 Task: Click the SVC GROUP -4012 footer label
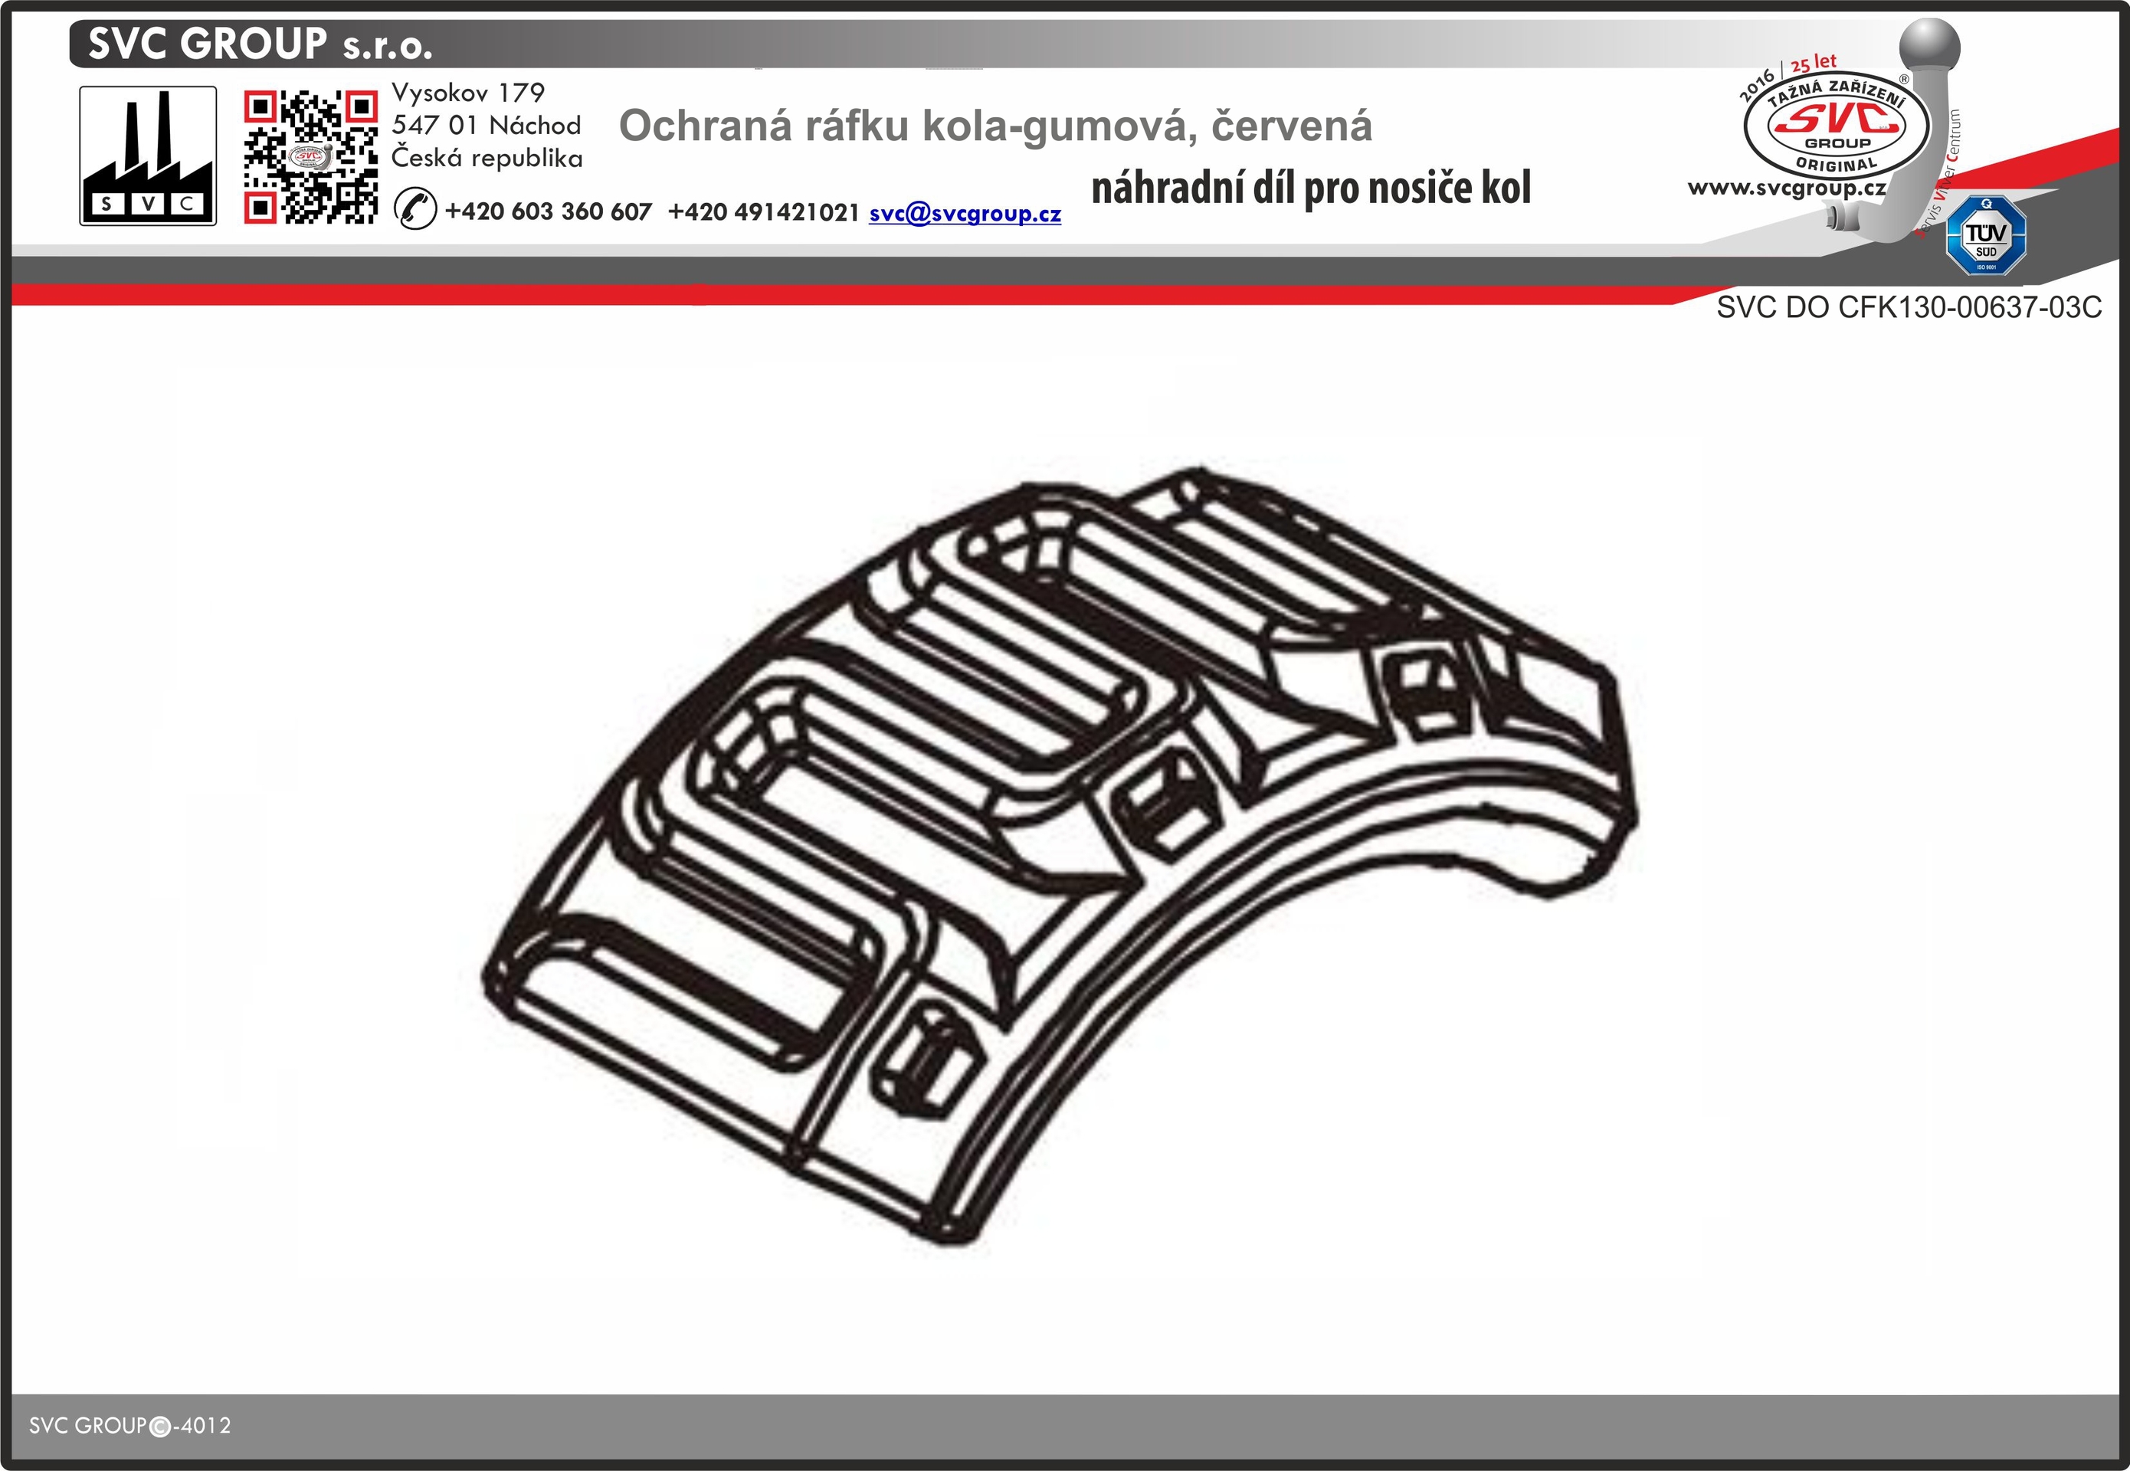130,1426
